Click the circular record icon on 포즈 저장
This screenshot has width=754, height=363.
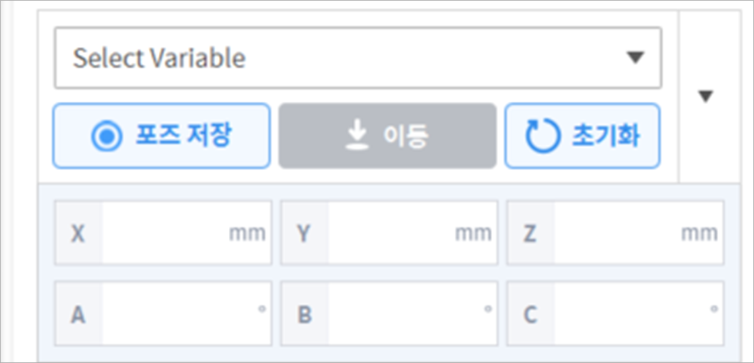click(x=106, y=136)
